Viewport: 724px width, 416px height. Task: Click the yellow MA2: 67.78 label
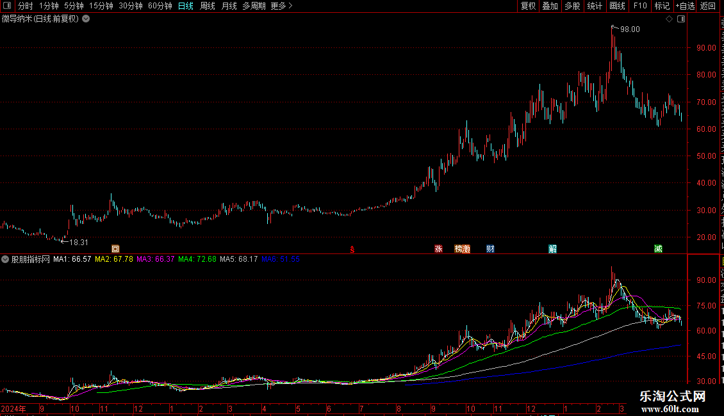(114, 259)
